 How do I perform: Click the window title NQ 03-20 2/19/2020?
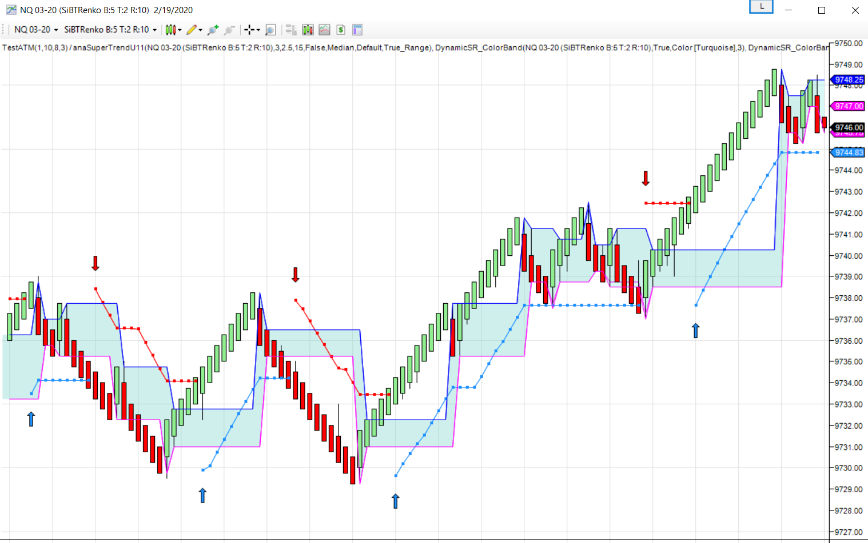[106, 10]
